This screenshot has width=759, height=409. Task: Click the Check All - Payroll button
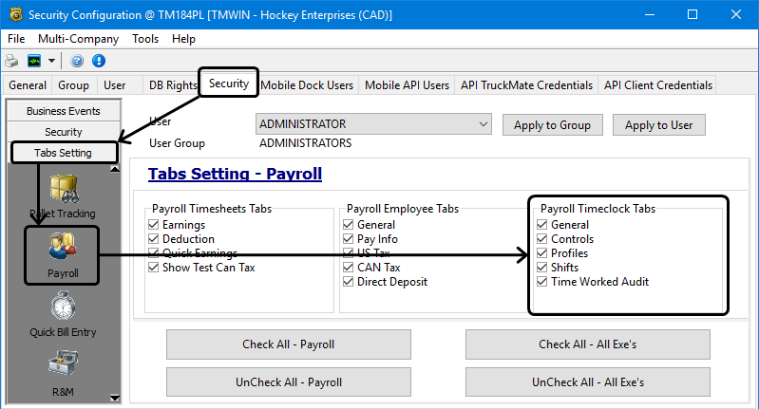(288, 344)
